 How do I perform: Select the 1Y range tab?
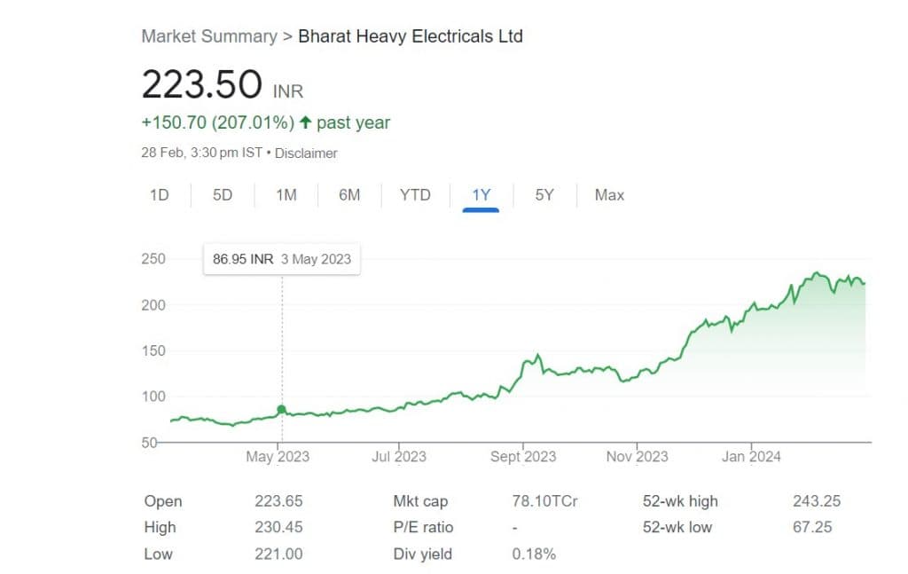[x=481, y=195]
